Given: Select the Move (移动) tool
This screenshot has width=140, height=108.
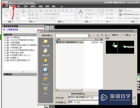Looking at the screenshot, I should coord(24,13).
